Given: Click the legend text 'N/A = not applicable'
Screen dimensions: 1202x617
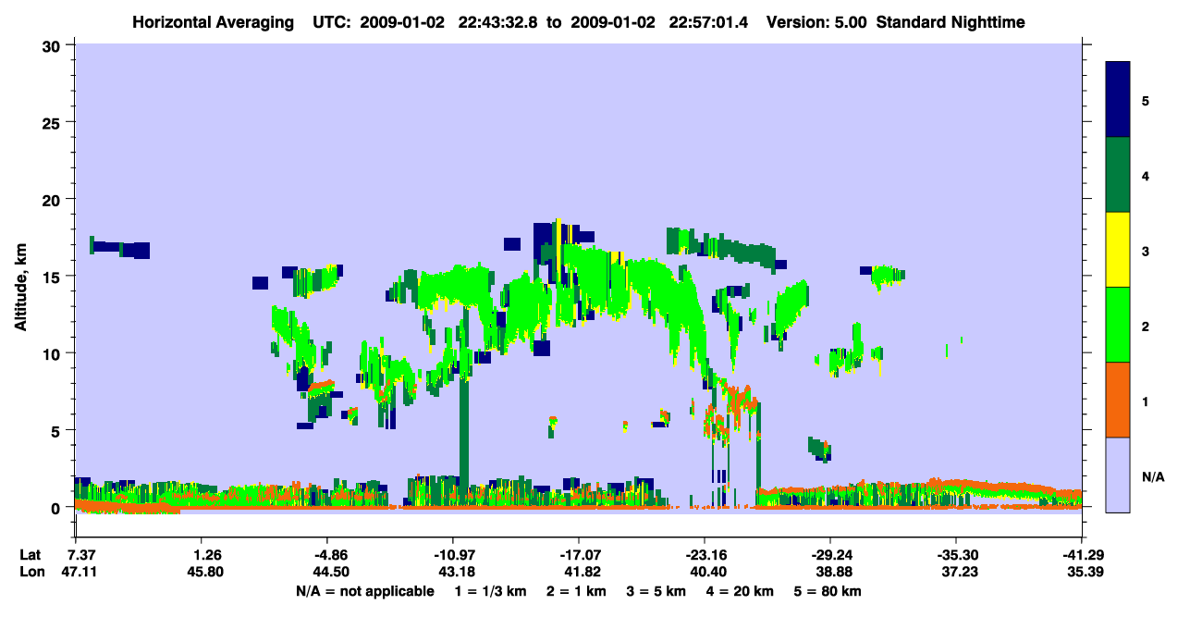Looking at the screenshot, I should (x=364, y=591).
